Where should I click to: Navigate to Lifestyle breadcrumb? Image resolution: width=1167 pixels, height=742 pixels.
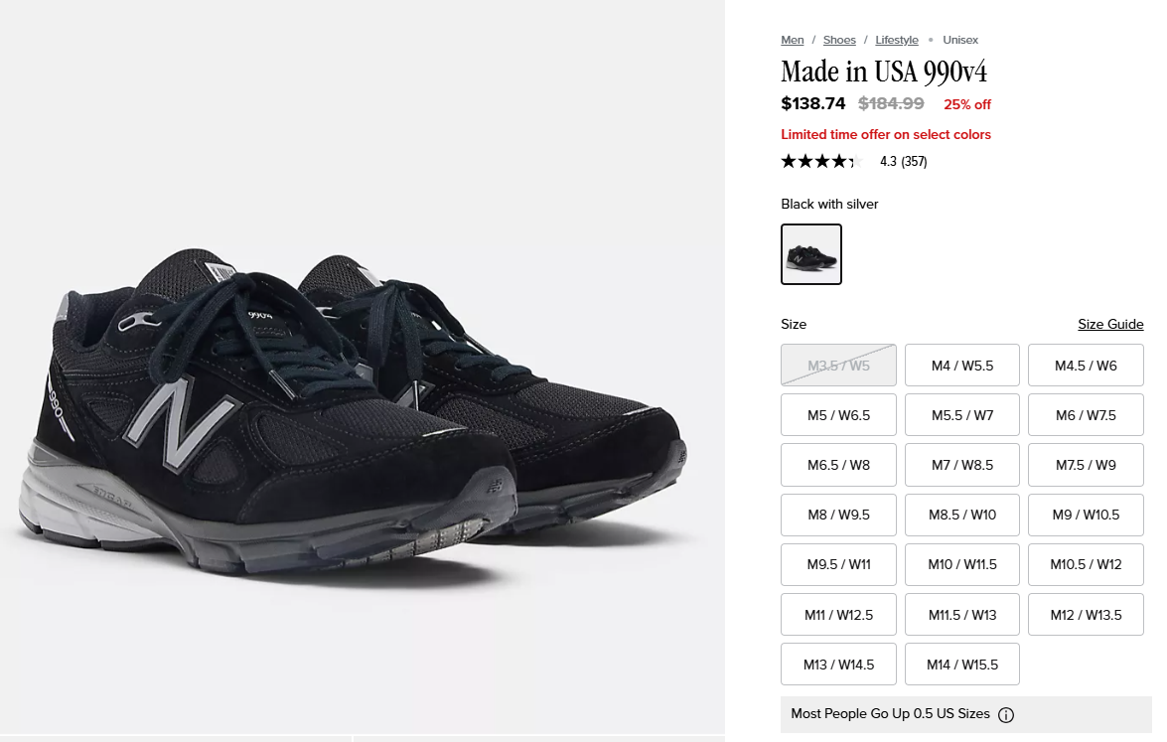pos(897,40)
